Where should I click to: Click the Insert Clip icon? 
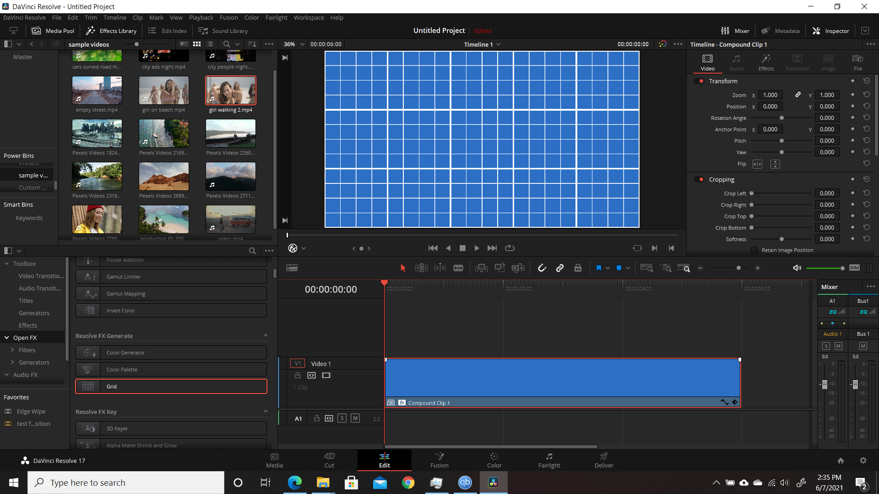coord(481,268)
